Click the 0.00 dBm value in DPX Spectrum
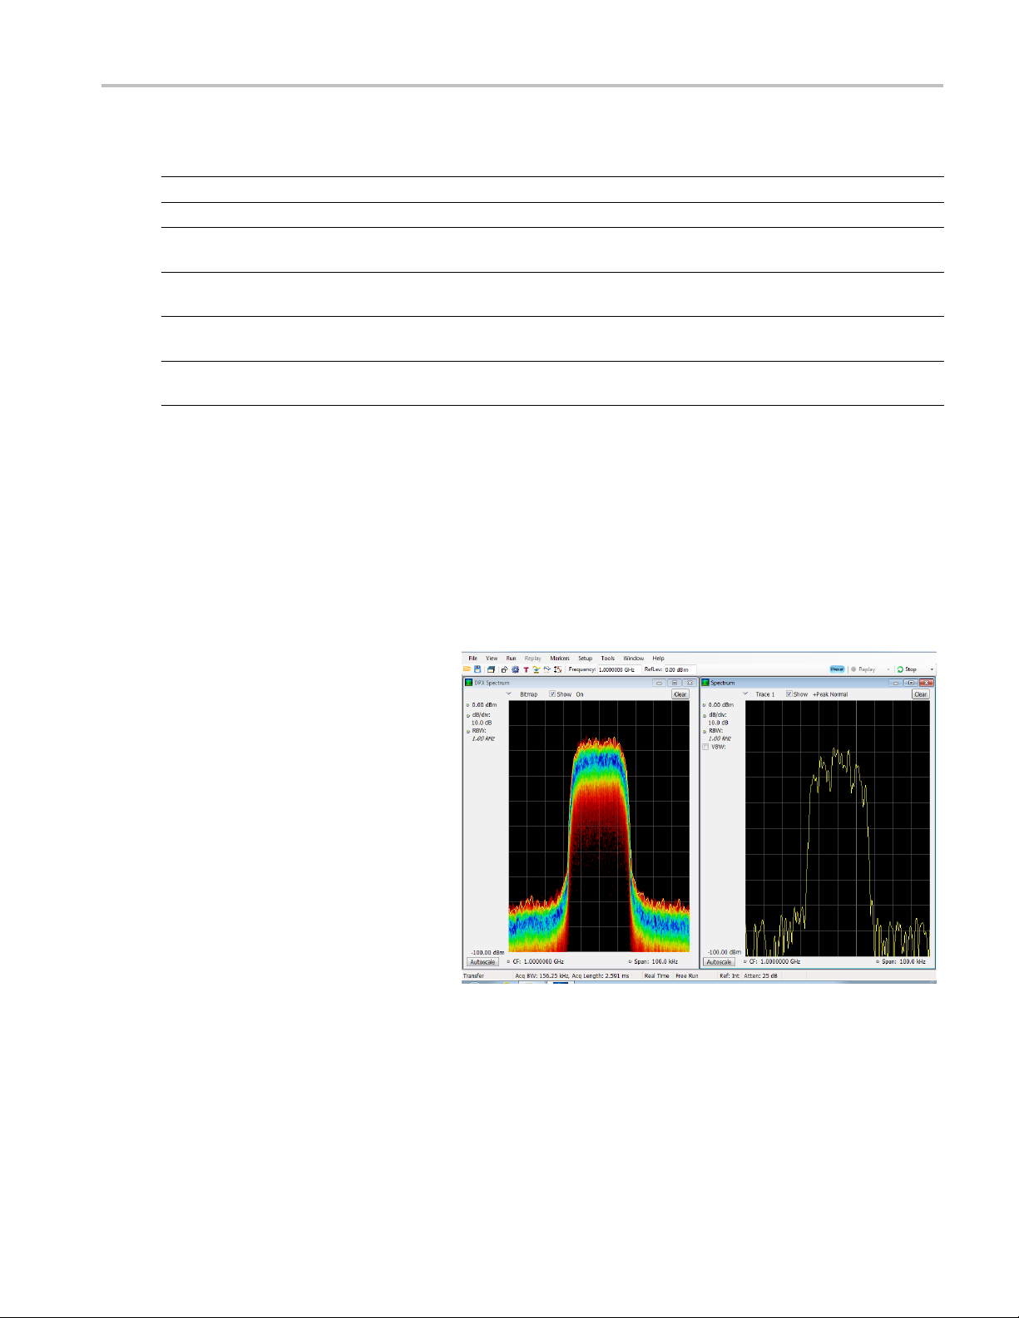The width and height of the screenshot is (1019, 1318). click(x=484, y=705)
